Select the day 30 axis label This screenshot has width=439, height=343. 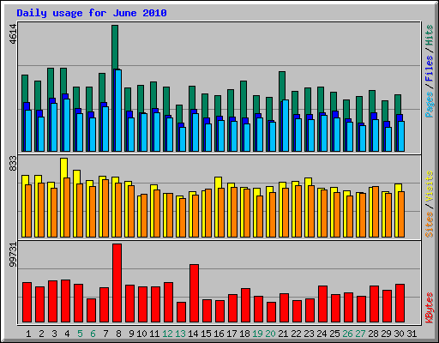[399, 334]
